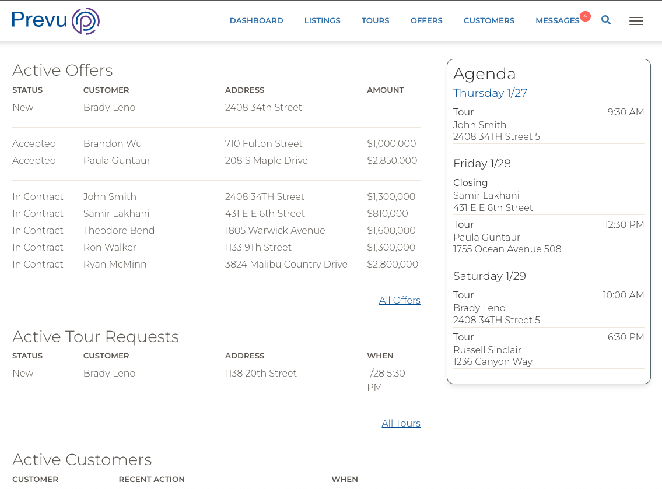This screenshot has width=662, height=489.
Task: Go to the Customers page
Action: point(489,20)
